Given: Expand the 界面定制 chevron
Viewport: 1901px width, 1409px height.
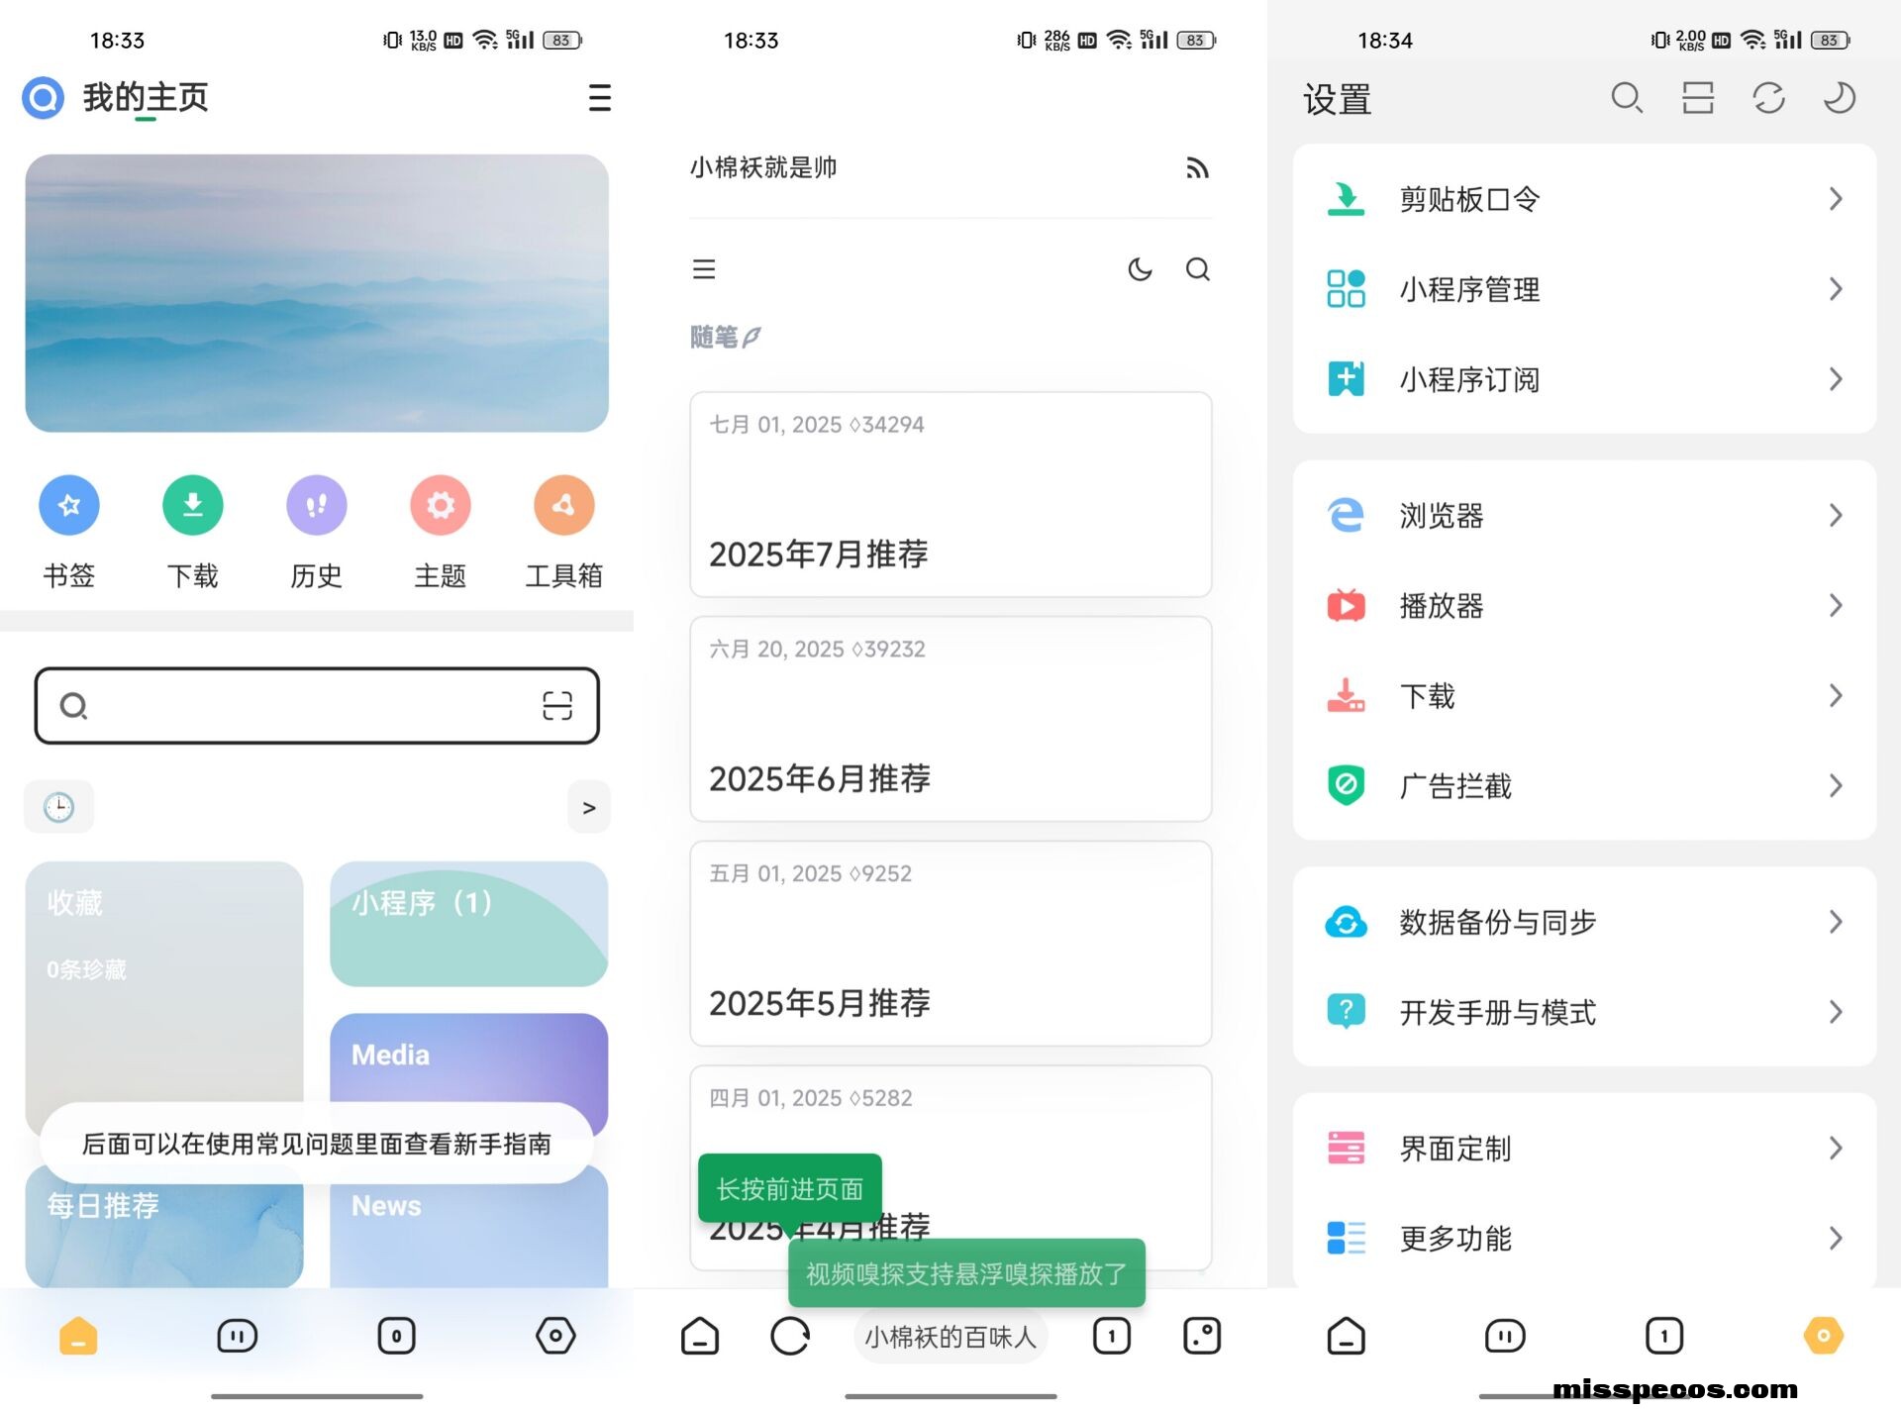Looking at the screenshot, I should 1836,1148.
